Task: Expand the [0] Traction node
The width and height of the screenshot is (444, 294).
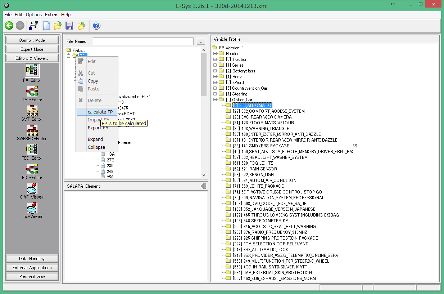Action: [x=215, y=59]
